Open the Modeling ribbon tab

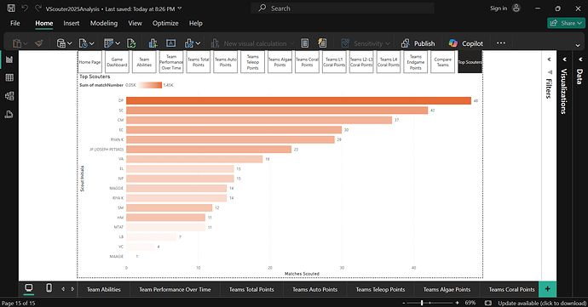[103, 23]
